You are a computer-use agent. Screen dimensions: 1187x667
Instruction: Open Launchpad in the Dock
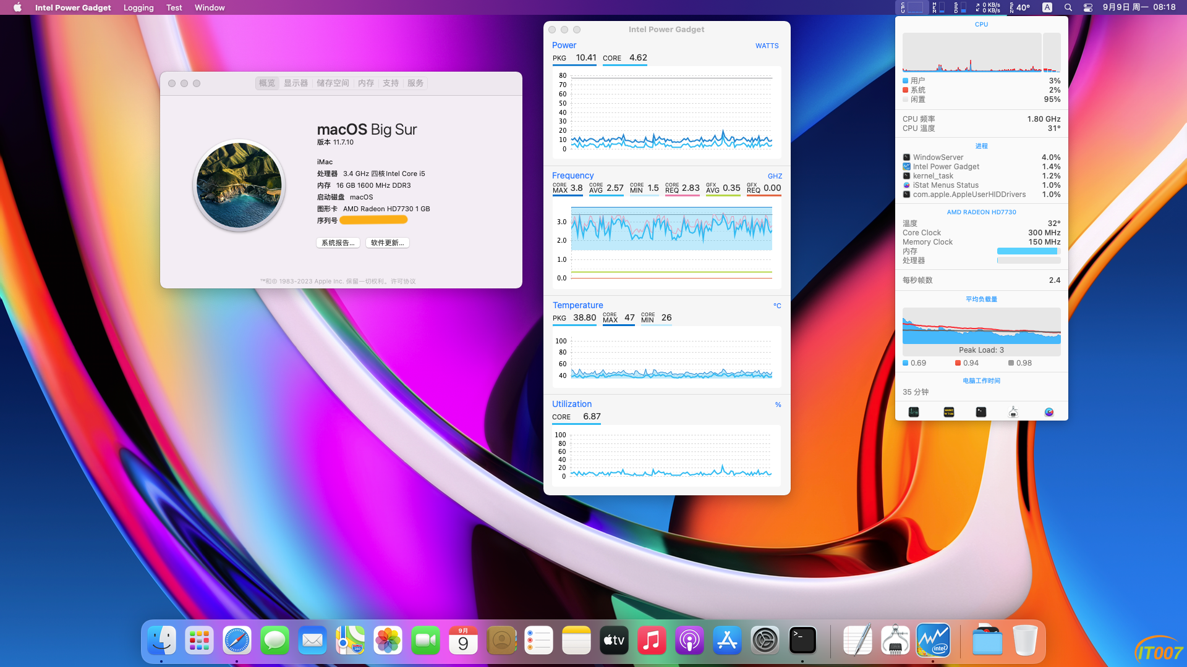(x=199, y=640)
